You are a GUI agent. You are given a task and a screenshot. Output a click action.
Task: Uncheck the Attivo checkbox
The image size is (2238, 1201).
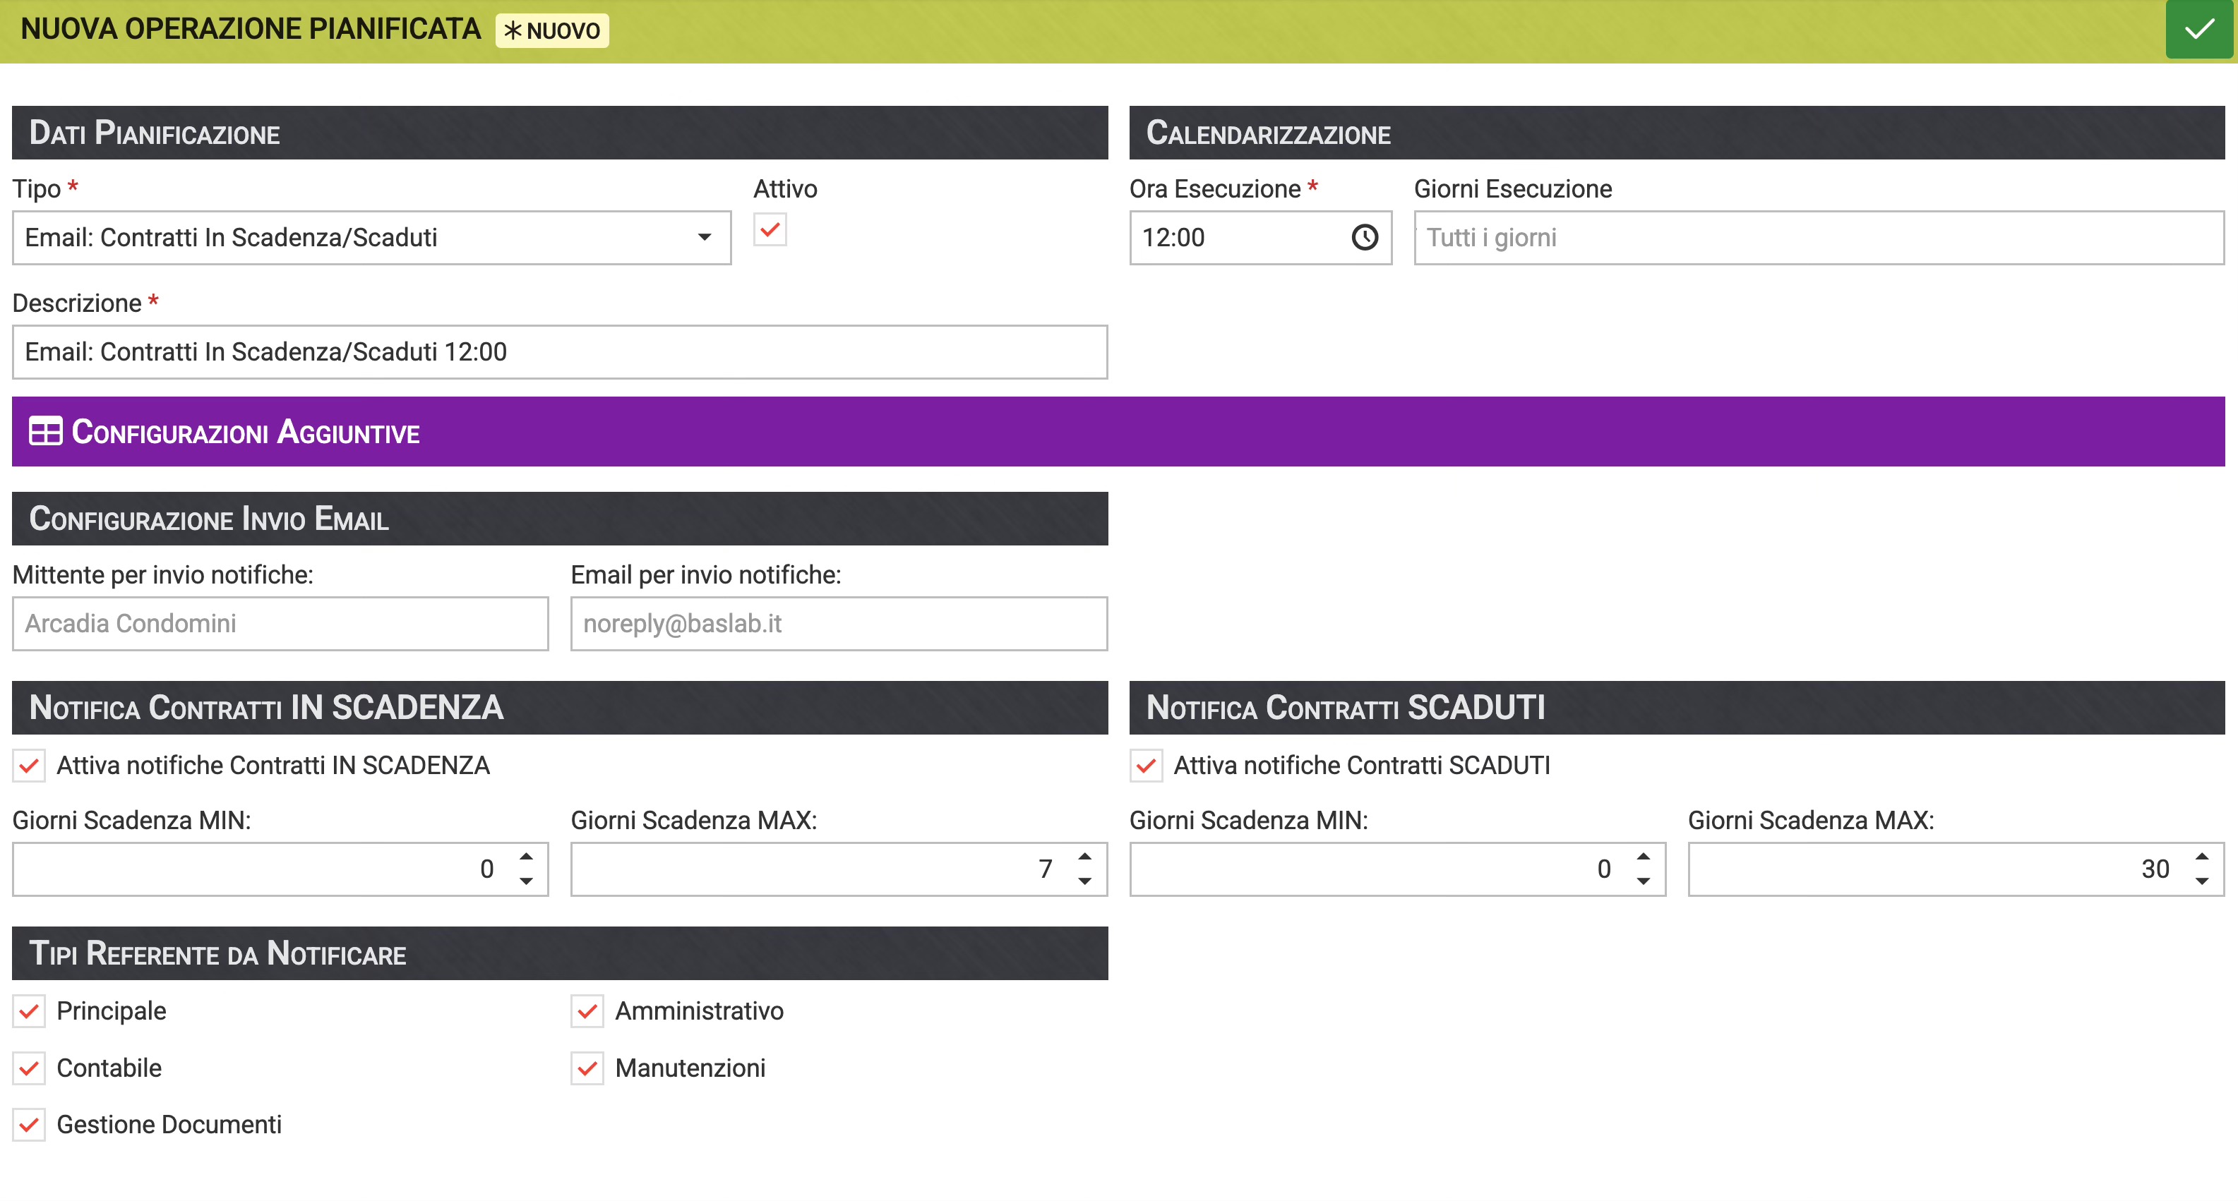[770, 230]
